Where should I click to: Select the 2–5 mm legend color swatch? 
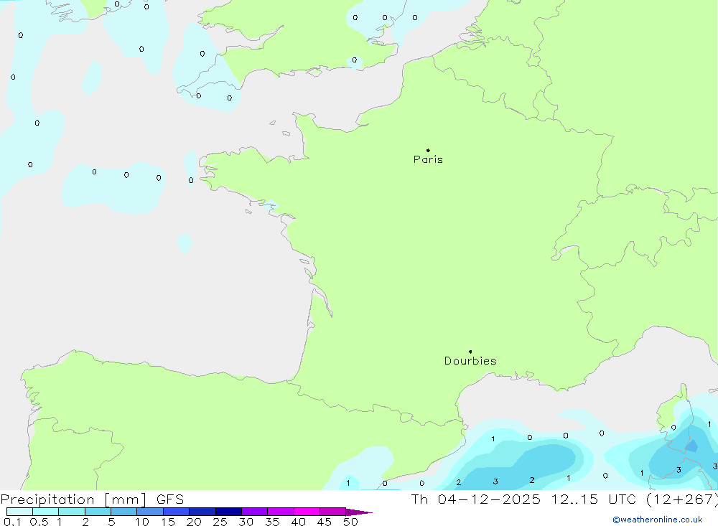coord(98,512)
